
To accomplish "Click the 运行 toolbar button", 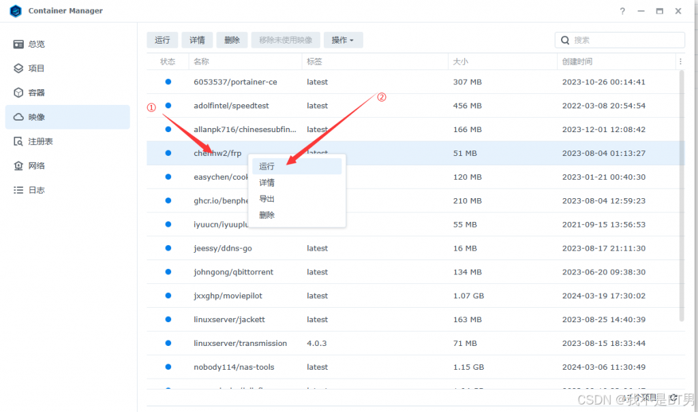I will (x=162, y=40).
